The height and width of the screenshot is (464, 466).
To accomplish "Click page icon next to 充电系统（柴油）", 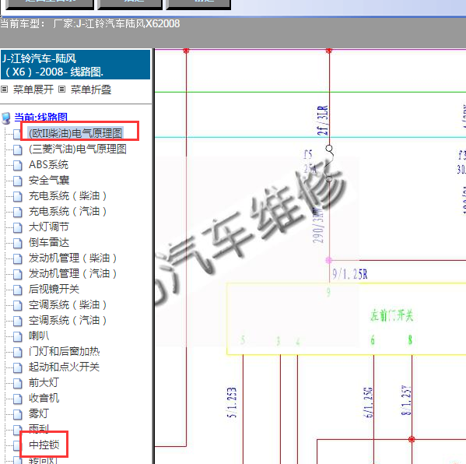I will 18,196.
